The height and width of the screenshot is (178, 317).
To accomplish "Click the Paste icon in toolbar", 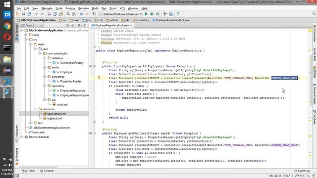I will point(61,14).
